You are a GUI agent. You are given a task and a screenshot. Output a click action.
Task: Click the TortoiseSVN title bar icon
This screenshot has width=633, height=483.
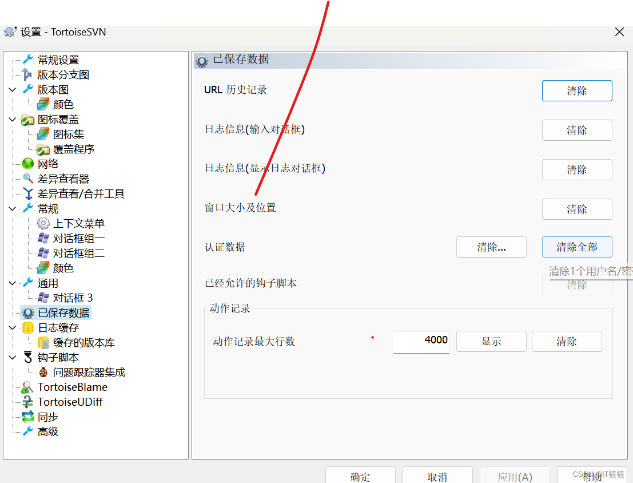click(10, 31)
